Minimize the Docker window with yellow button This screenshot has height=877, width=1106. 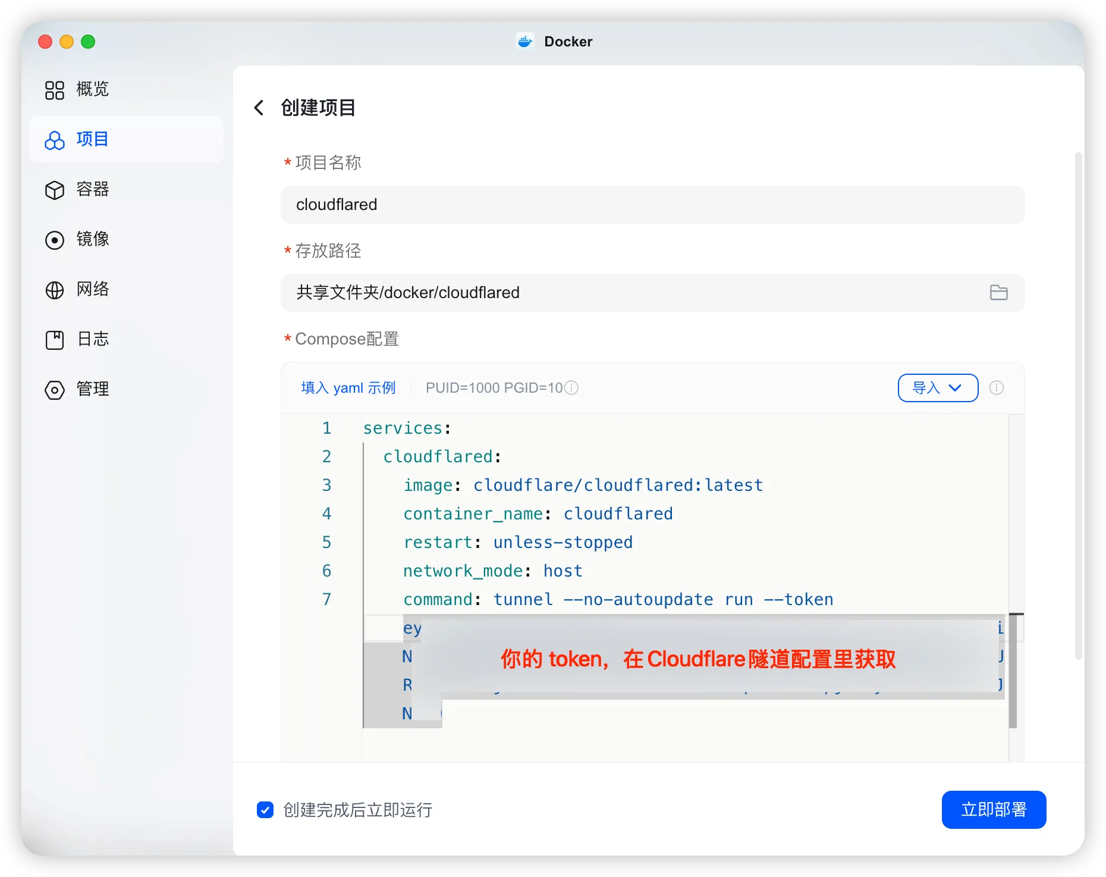67,42
